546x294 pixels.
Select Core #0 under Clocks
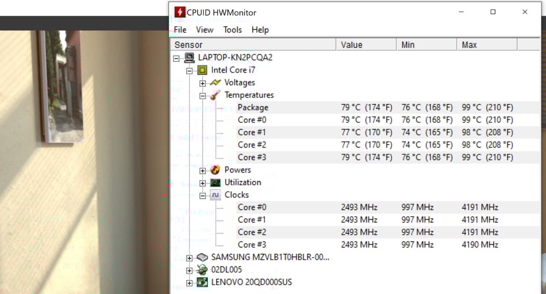pyautogui.click(x=388, y=207)
